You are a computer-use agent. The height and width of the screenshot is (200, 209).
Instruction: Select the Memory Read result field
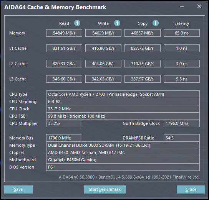point(64,33)
